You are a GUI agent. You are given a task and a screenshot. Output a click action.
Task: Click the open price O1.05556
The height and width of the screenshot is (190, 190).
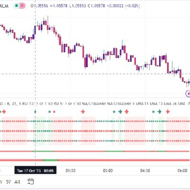39,6
